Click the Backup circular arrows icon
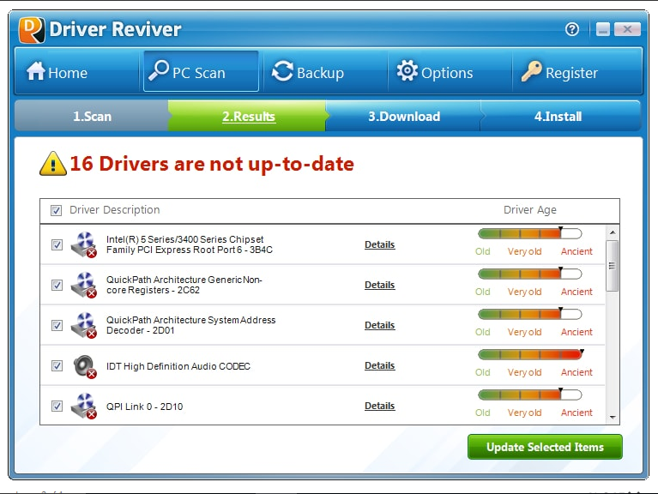 (282, 71)
